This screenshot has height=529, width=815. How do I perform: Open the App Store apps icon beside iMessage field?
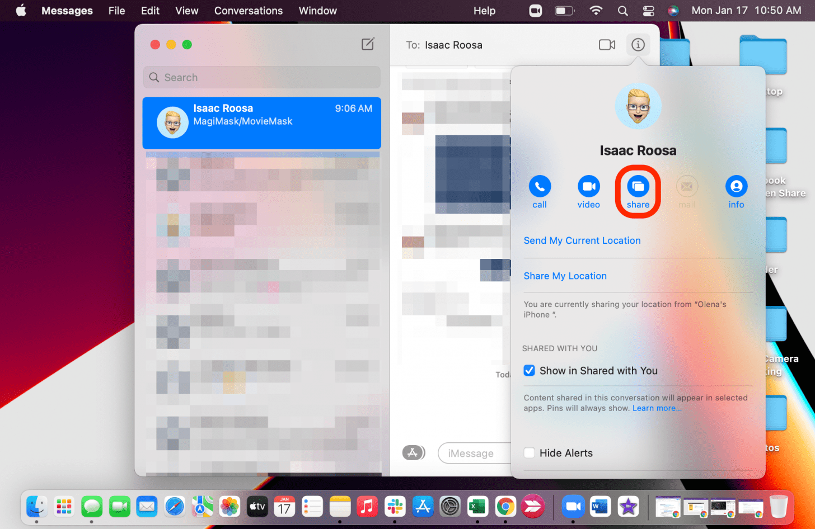pos(414,453)
